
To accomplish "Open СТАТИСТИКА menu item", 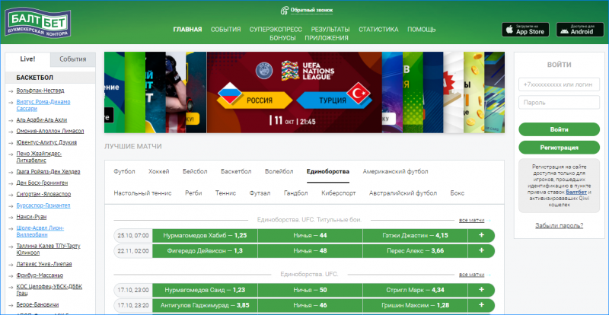I will point(378,30).
